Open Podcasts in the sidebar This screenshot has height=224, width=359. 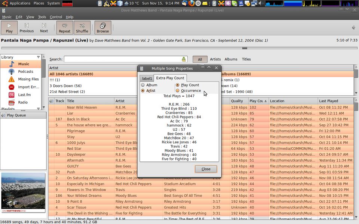point(21,72)
